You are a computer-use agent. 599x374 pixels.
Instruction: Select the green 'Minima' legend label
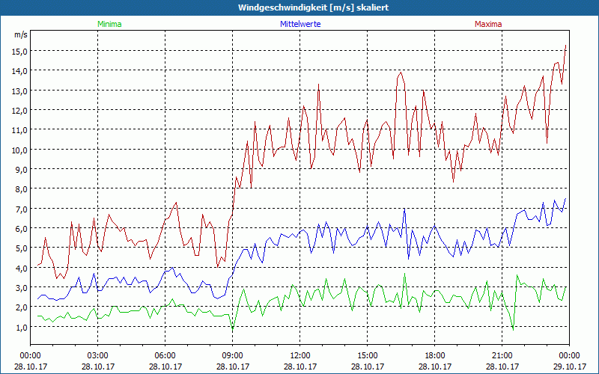[109, 24]
